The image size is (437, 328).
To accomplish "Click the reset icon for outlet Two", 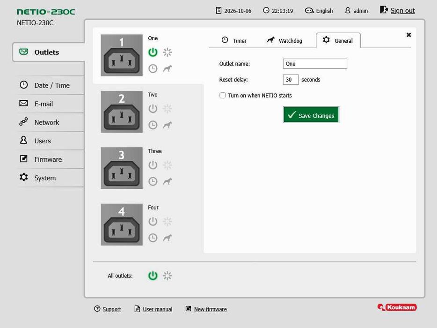I will 167,109.
